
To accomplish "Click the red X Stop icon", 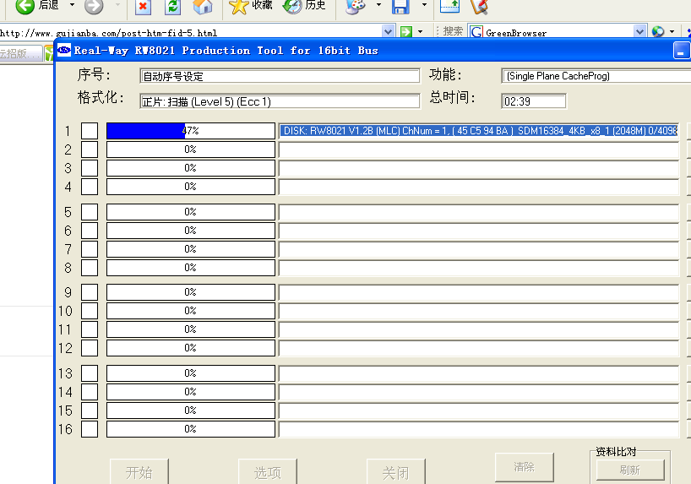I will click(x=143, y=7).
